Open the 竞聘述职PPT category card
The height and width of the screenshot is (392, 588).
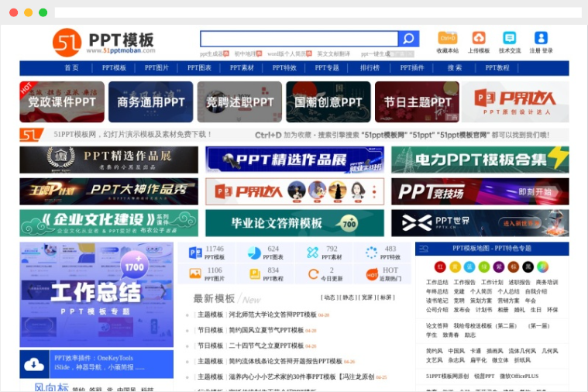click(x=239, y=101)
